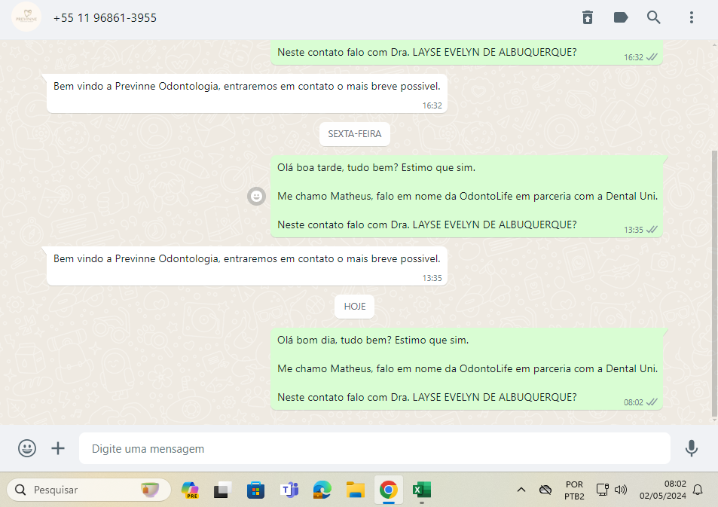The width and height of the screenshot is (718, 507).
Task: Open contact info for +55 11 96861-3955
Action: pyautogui.click(x=105, y=18)
